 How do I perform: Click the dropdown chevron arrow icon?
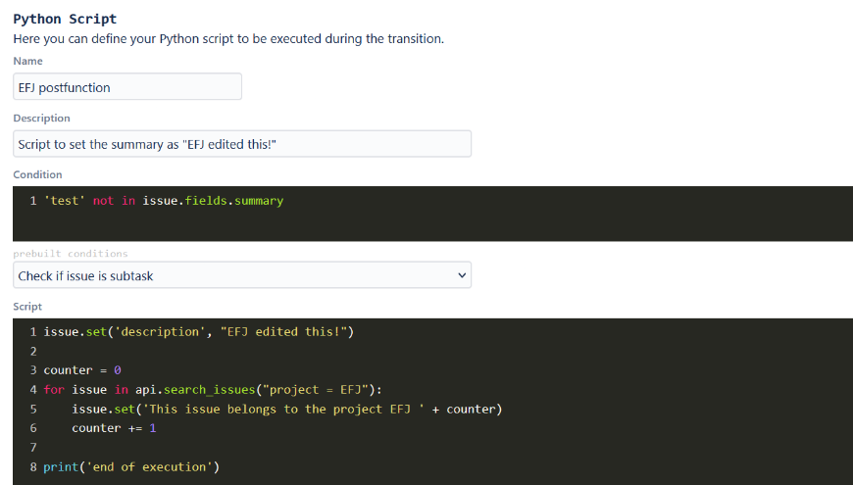click(x=462, y=275)
